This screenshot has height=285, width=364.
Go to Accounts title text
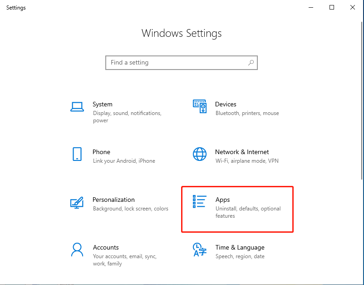pyautogui.click(x=106, y=247)
